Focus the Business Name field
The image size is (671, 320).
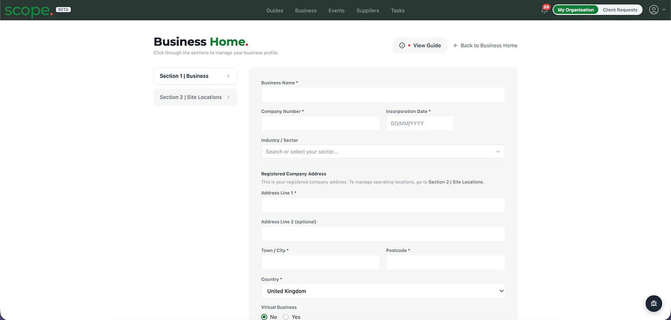383,95
